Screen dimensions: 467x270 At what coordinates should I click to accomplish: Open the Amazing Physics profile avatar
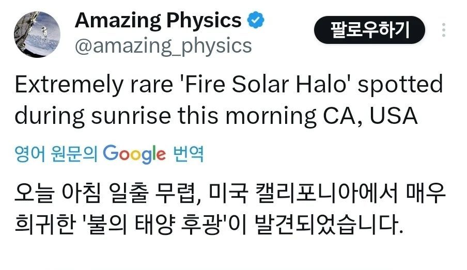click(36, 33)
